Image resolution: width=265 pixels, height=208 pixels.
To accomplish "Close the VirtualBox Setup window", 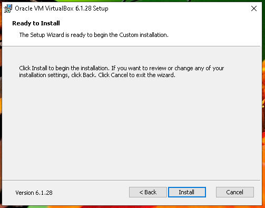I will 254,8.
